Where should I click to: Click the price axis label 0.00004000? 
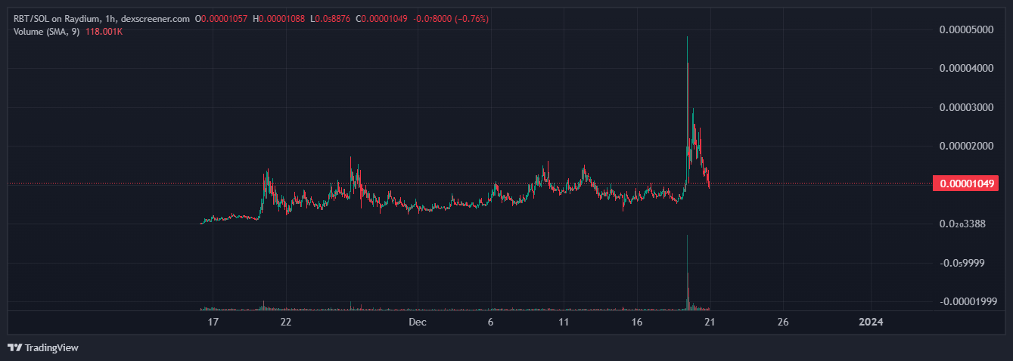pyautogui.click(x=965, y=69)
